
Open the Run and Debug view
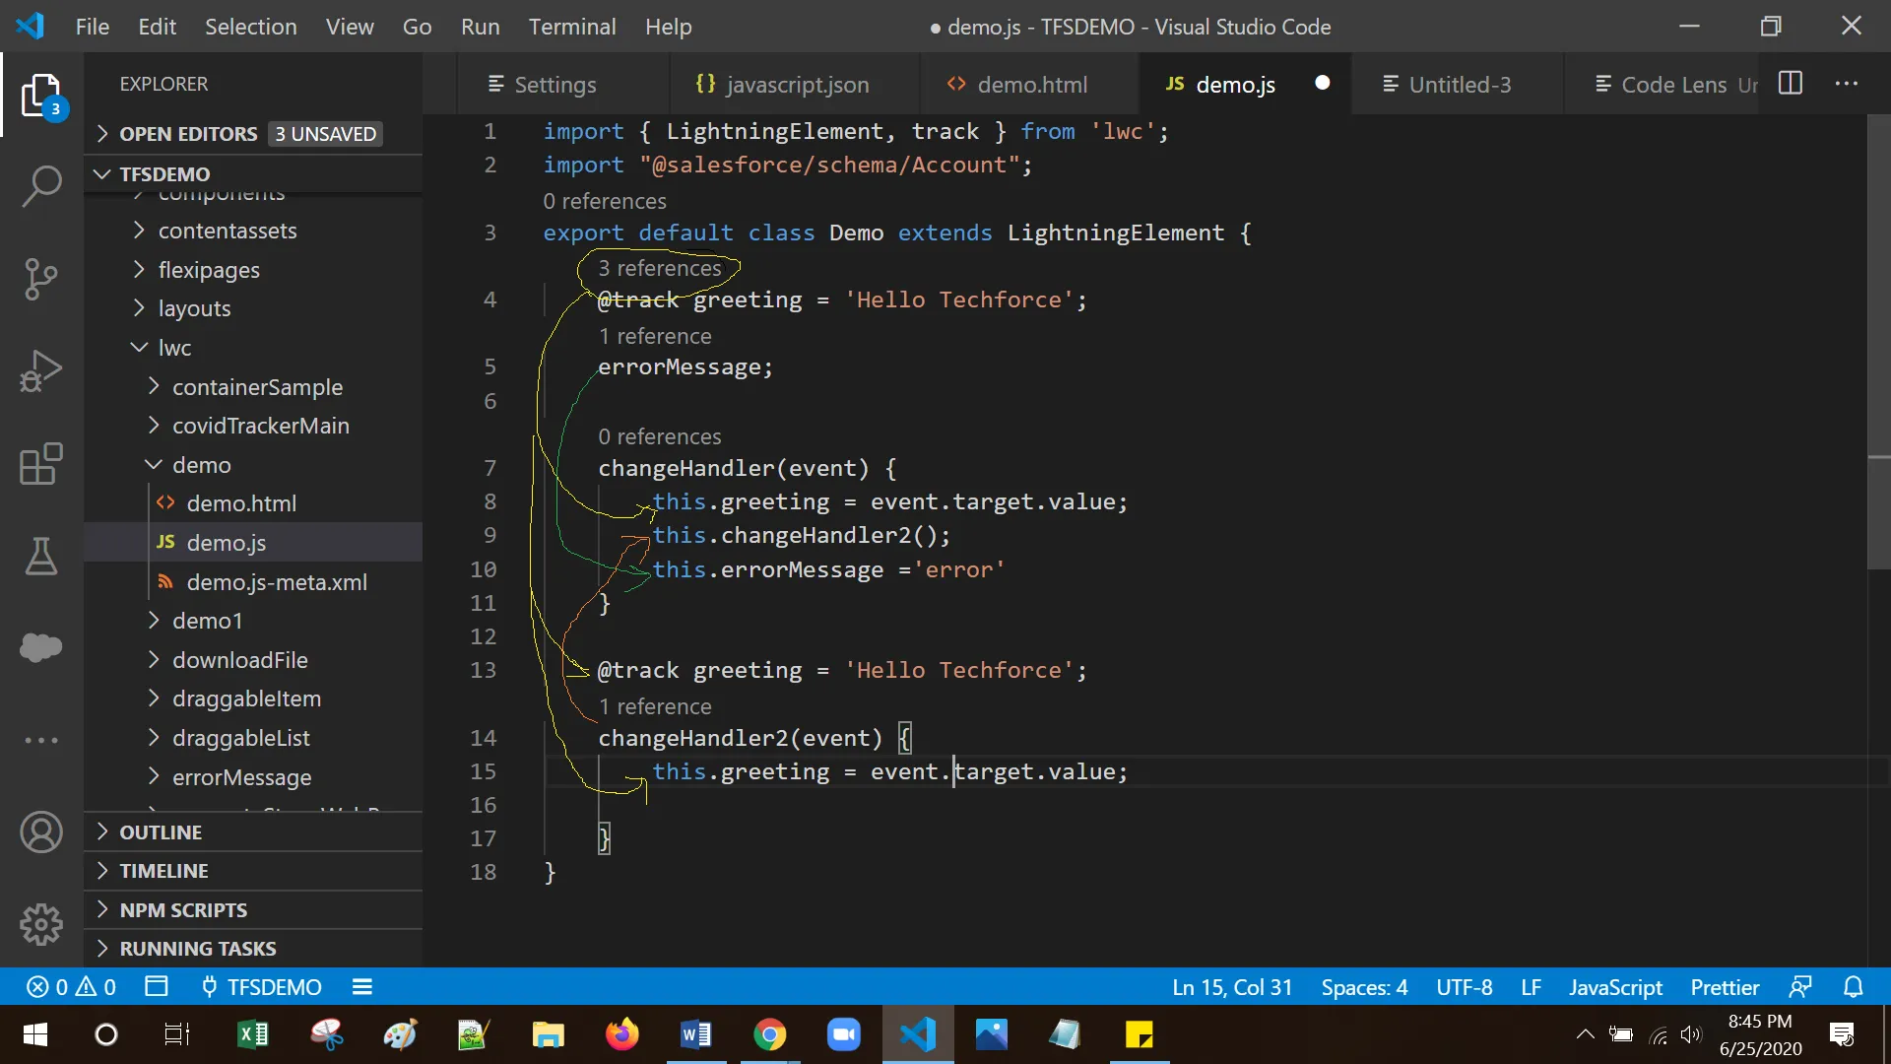pos(40,371)
